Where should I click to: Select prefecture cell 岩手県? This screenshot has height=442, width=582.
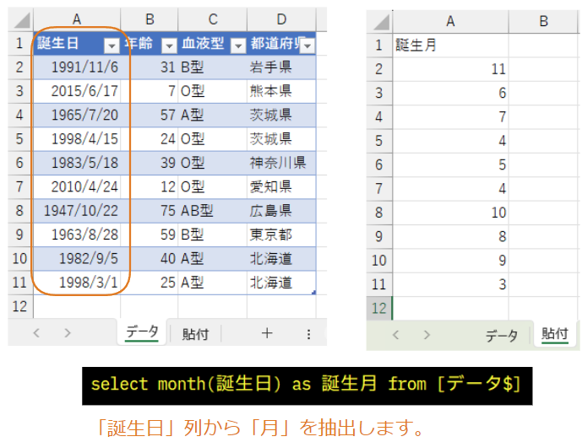281,67
